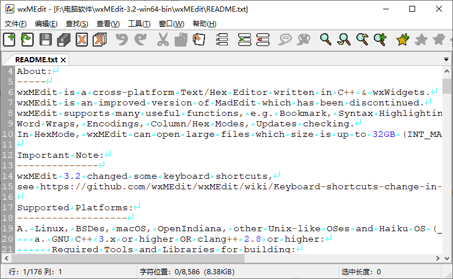Viewport: 453px width, 279px height.
Task: Click the Uncomment toolbar icon
Action: [303, 40]
